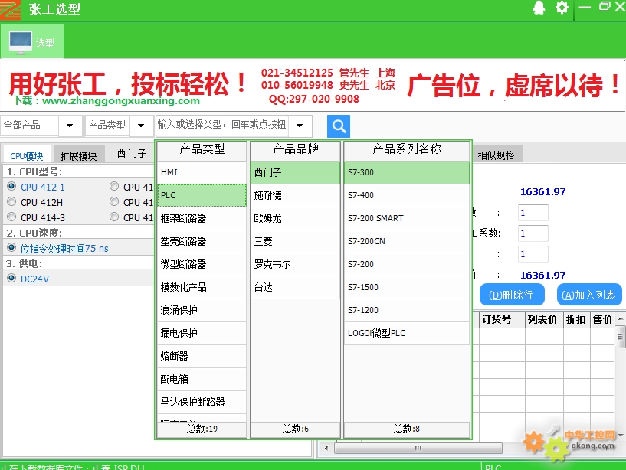Click the blue magnifier search button
Screen dimensions: 626x470
pos(339,126)
